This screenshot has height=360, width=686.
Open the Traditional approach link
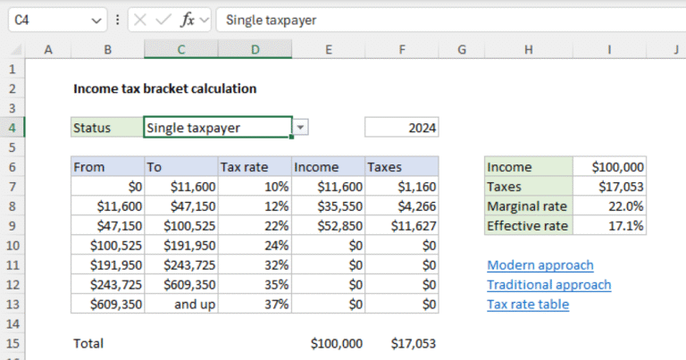(549, 285)
